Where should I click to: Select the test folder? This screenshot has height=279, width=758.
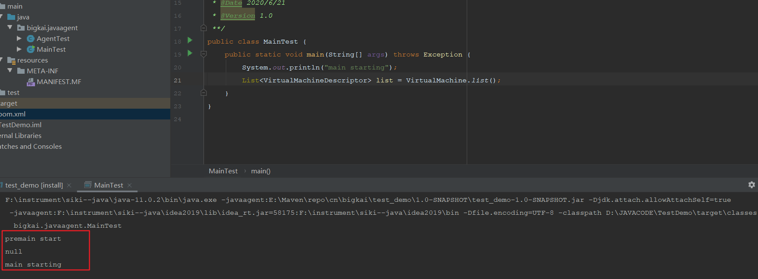coord(13,93)
